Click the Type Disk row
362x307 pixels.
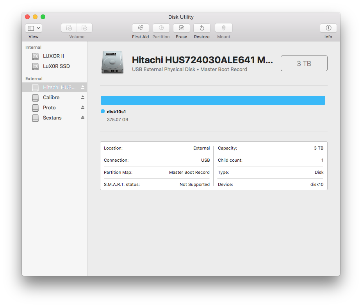click(271, 172)
